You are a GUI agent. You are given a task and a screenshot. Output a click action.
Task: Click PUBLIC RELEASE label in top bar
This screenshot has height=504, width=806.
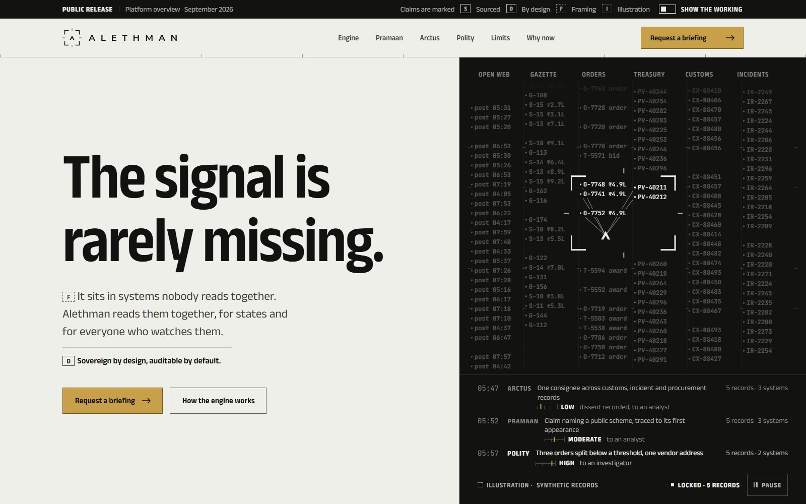87,9
